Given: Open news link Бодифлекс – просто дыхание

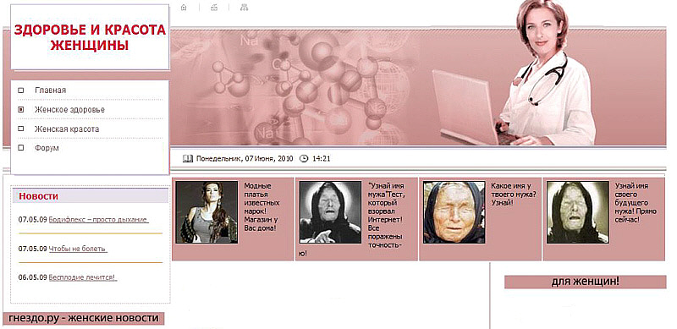Looking at the screenshot, I should point(99,219).
